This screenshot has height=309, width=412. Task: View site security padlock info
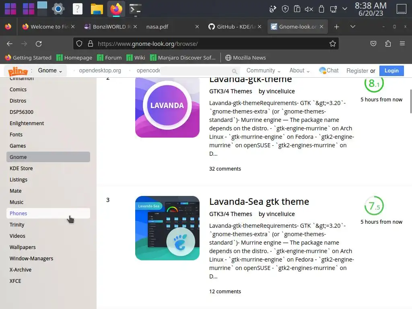(x=91, y=43)
